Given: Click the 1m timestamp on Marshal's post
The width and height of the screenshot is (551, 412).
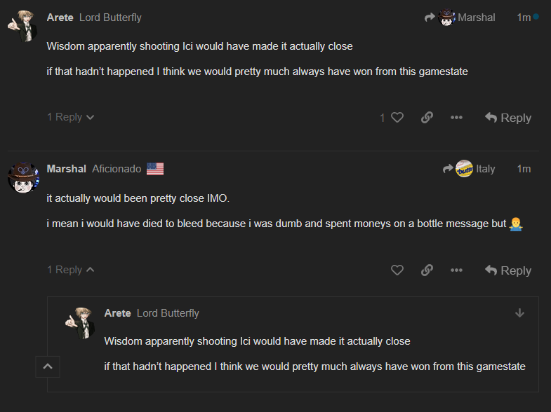Looking at the screenshot, I should 524,169.
